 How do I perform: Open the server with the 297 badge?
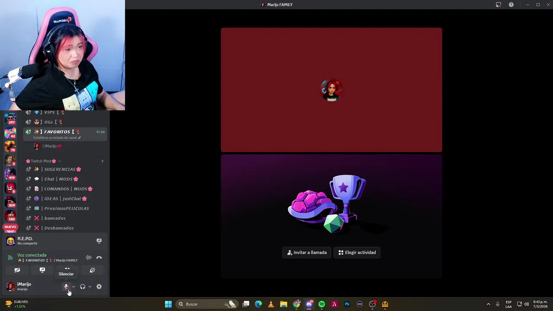(10, 118)
